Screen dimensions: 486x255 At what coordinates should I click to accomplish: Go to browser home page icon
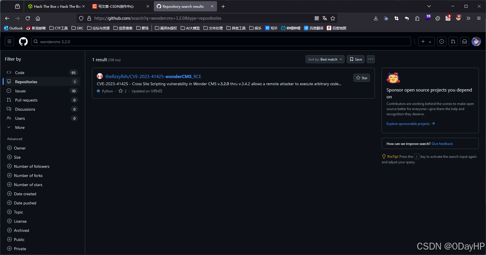(38, 18)
